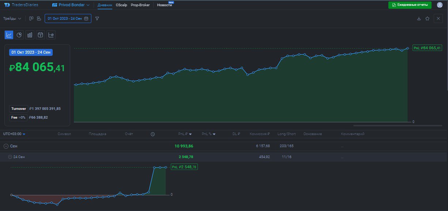Viewport: 448px width, 211px height.
Task: Click the 2 548,78 PnL value in table
Action: pyautogui.click(x=186, y=157)
